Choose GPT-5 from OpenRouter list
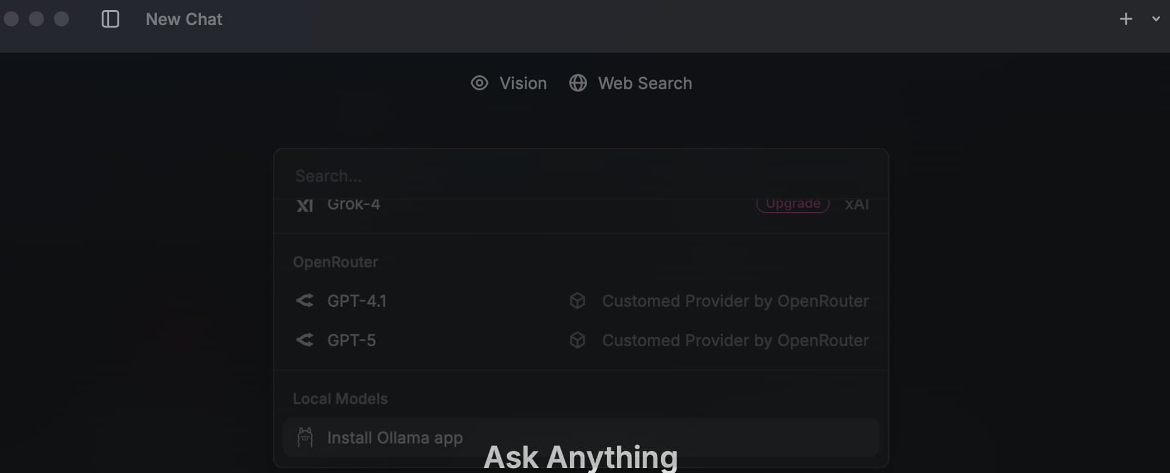 click(581, 340)
